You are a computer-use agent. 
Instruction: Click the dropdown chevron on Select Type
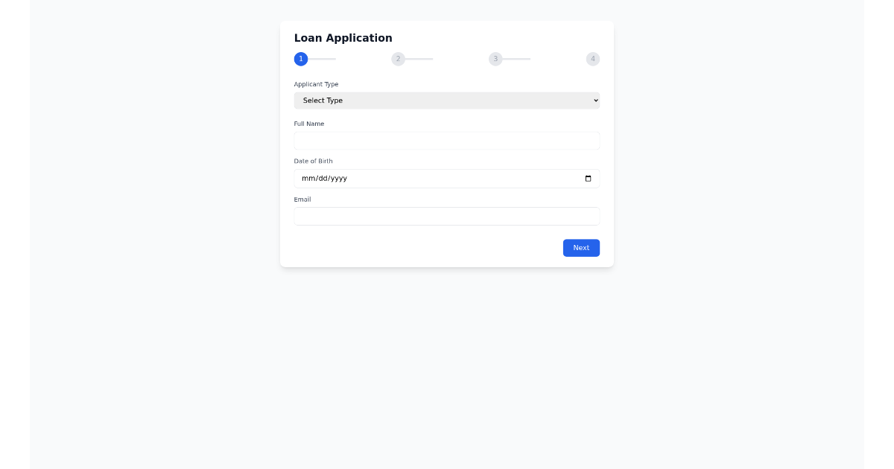click(595, 100)
